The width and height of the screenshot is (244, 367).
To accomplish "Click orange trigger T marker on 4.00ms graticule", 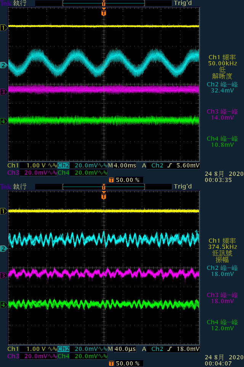I will pyautogui.click(x=104, y=12).
